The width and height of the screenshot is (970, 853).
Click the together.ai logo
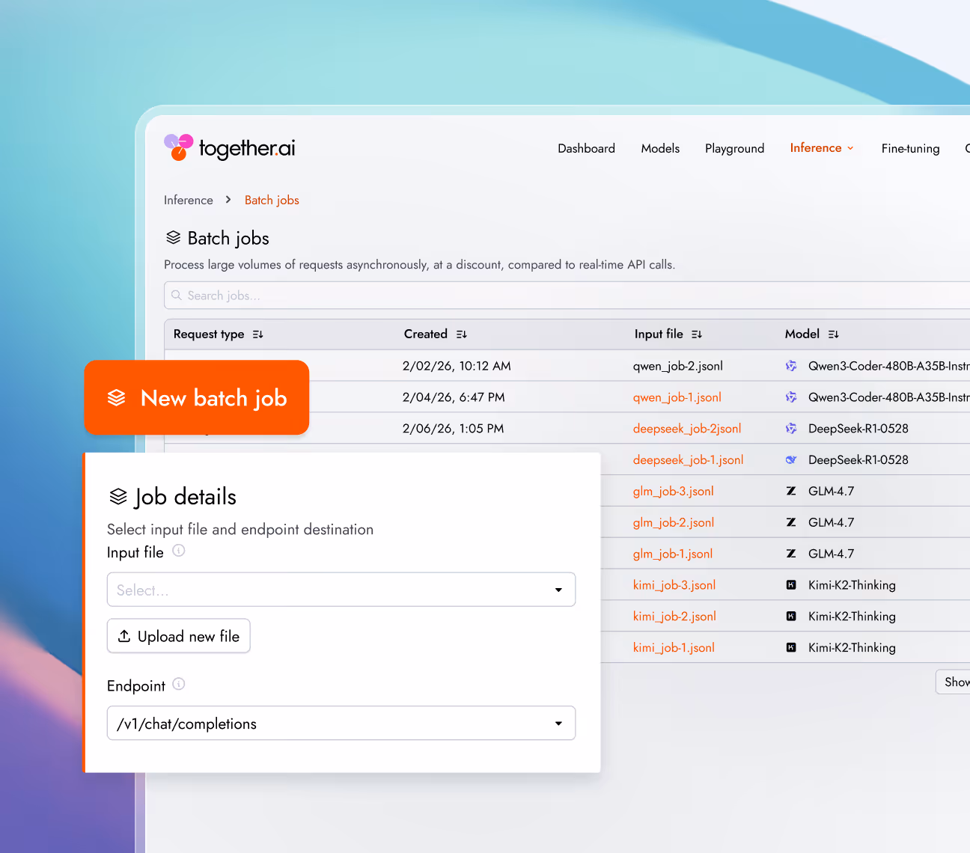pyautogui.click(x=230, y=147)
